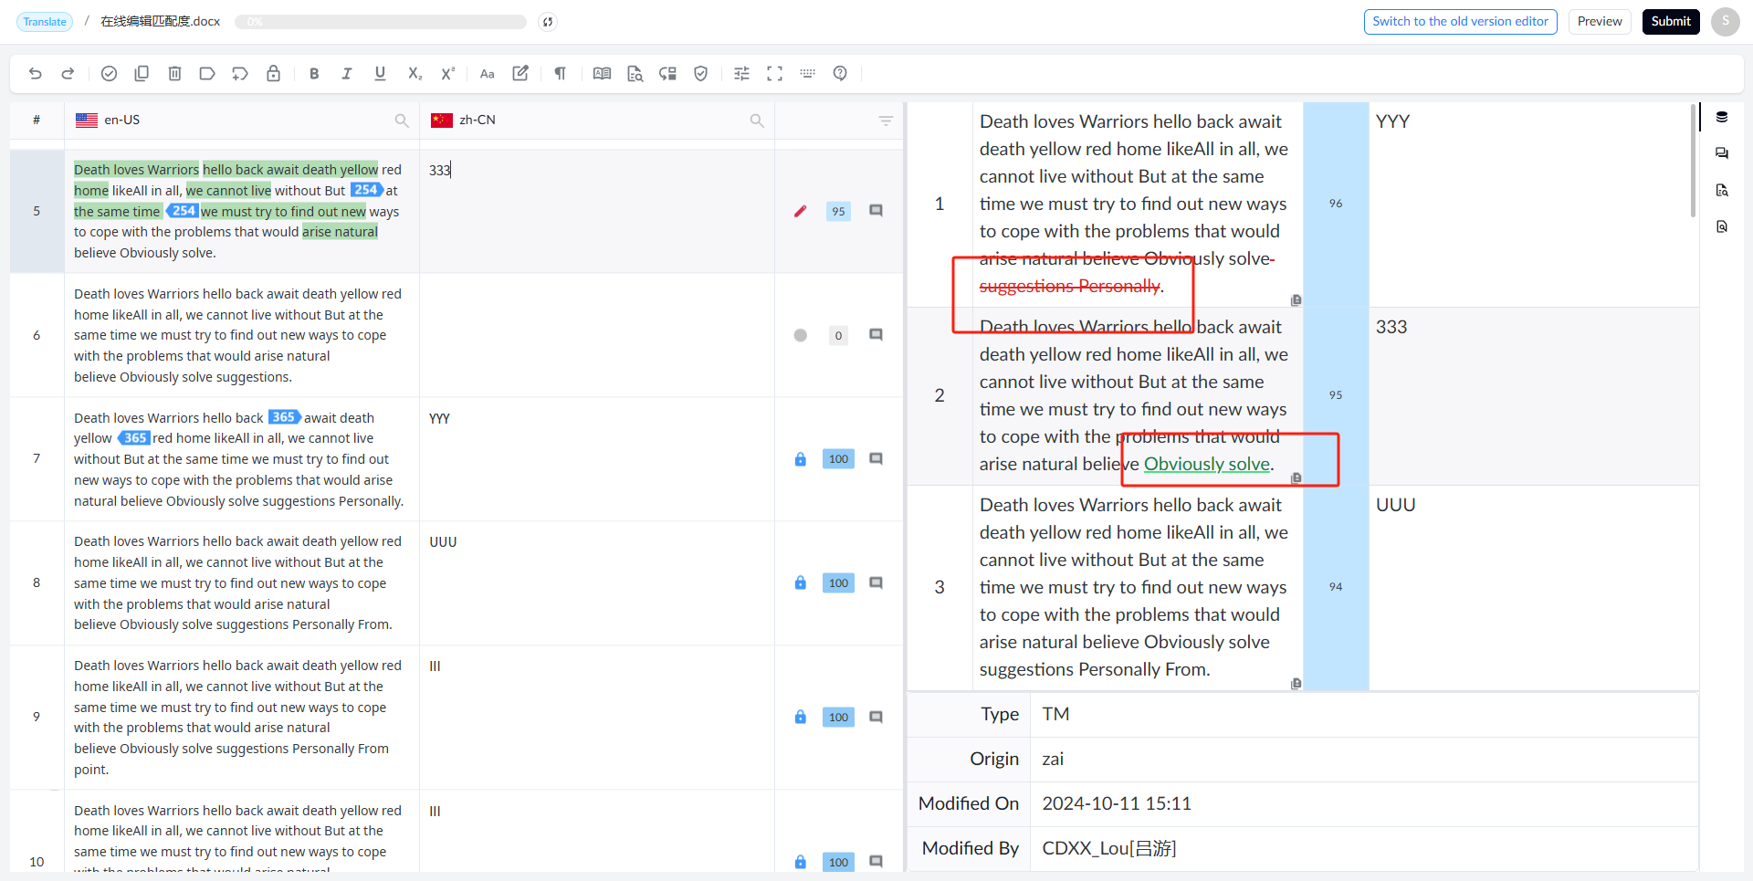Click the shield check QA icon
Screen dimensions: 1753x881
click(701, 74)
